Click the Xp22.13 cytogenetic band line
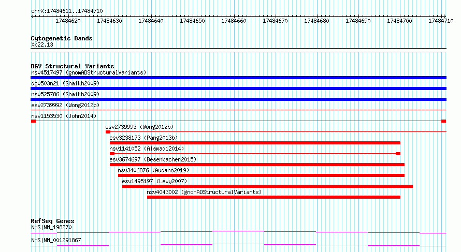Viewport: 461px width, 252px height. point(238,50)
